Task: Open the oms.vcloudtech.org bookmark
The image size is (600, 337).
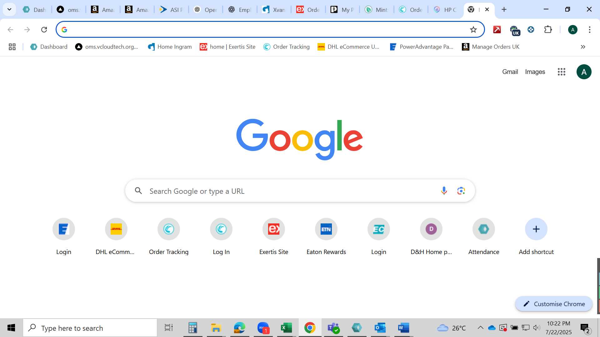Action: 107,47
